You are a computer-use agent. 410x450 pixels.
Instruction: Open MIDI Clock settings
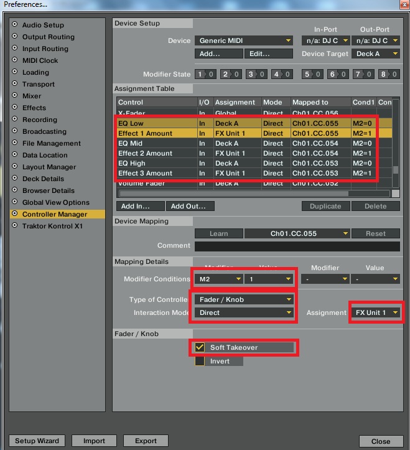(40, 60)
